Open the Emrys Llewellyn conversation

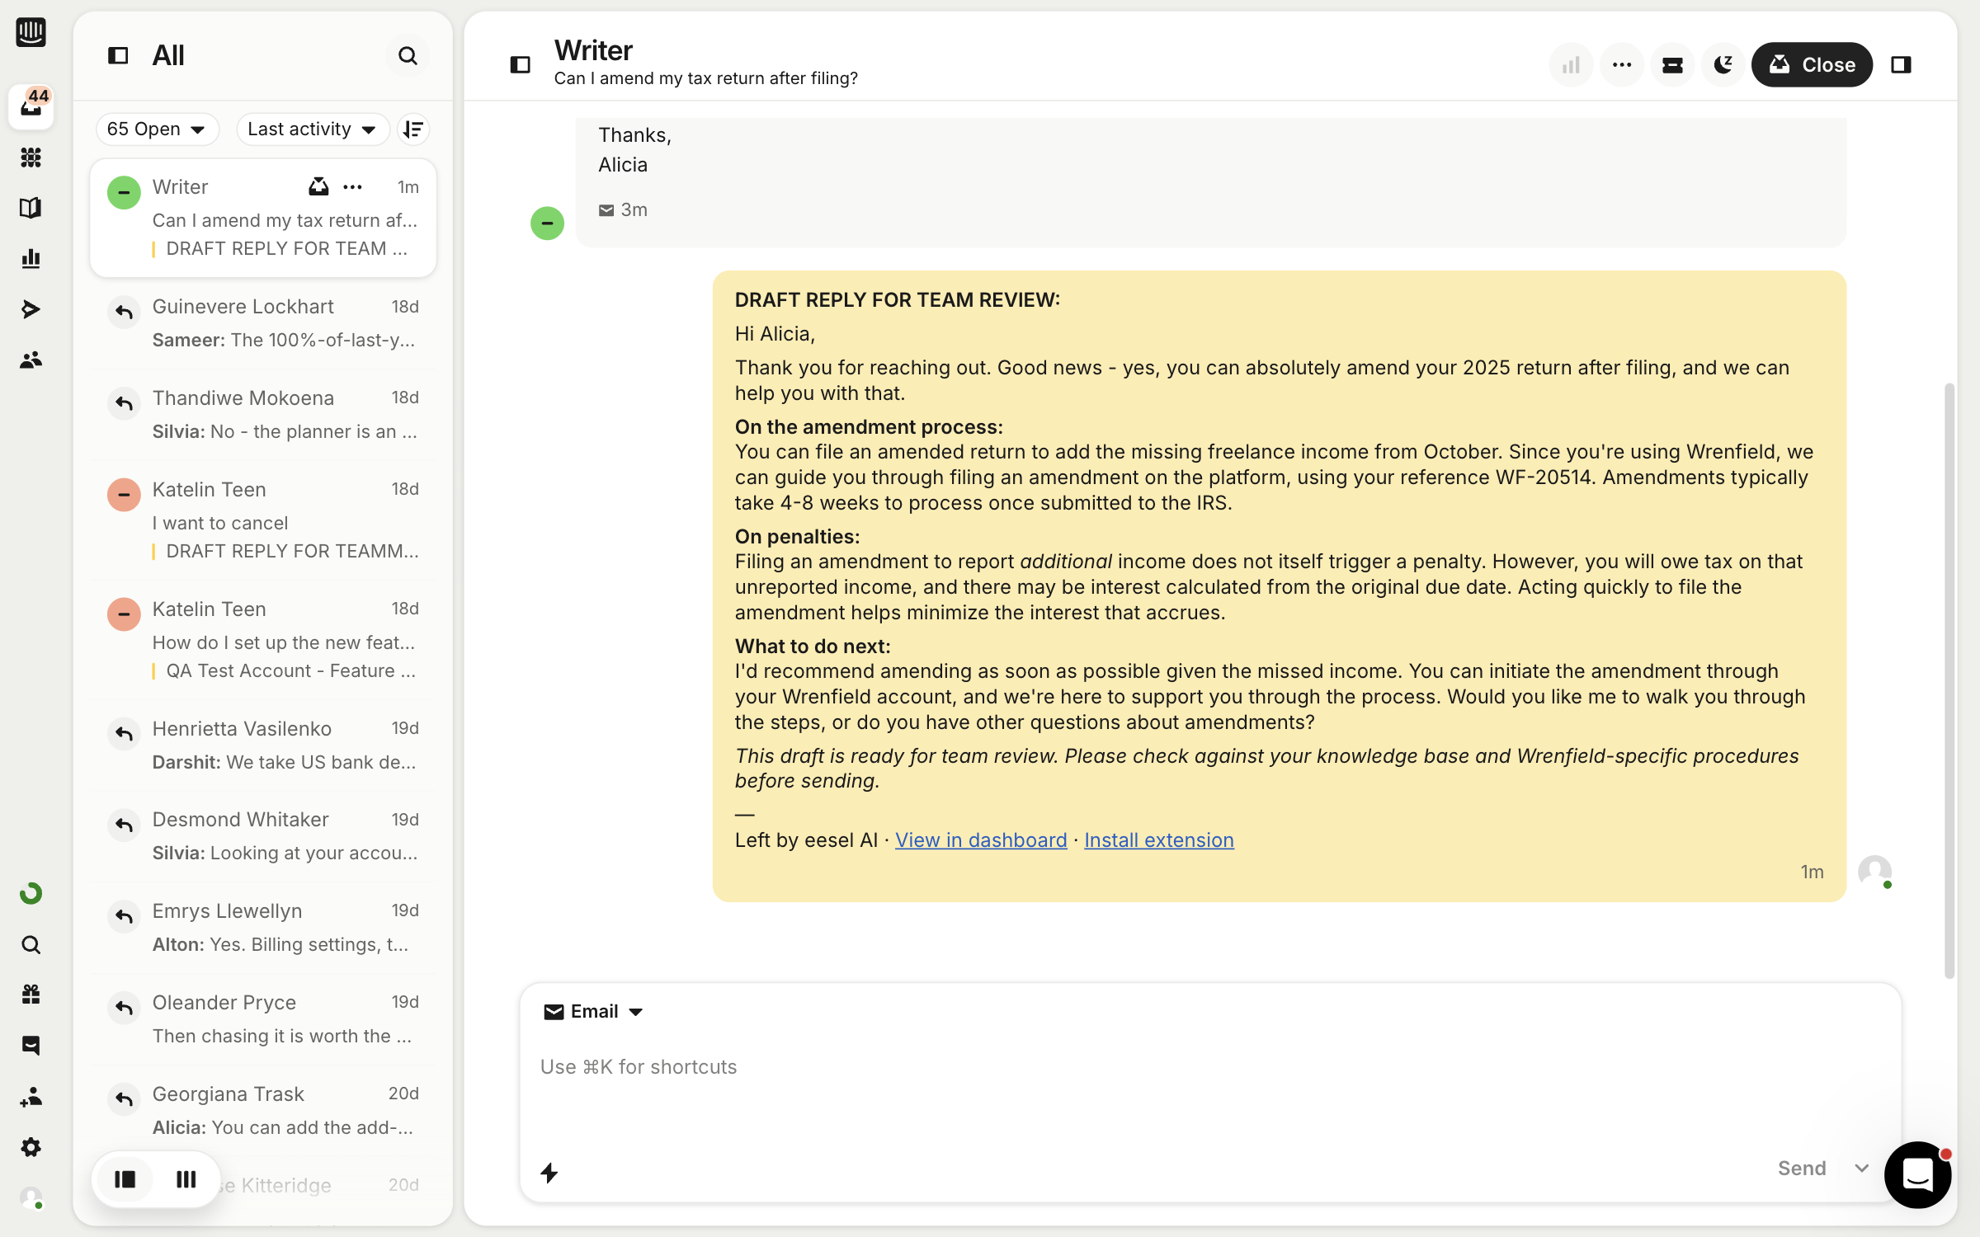(263, 928)
